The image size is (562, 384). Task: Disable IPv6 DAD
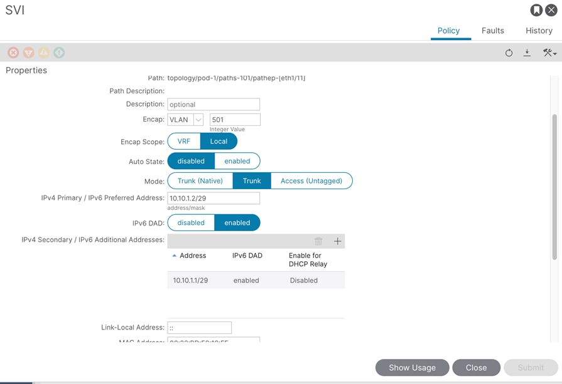191,222
